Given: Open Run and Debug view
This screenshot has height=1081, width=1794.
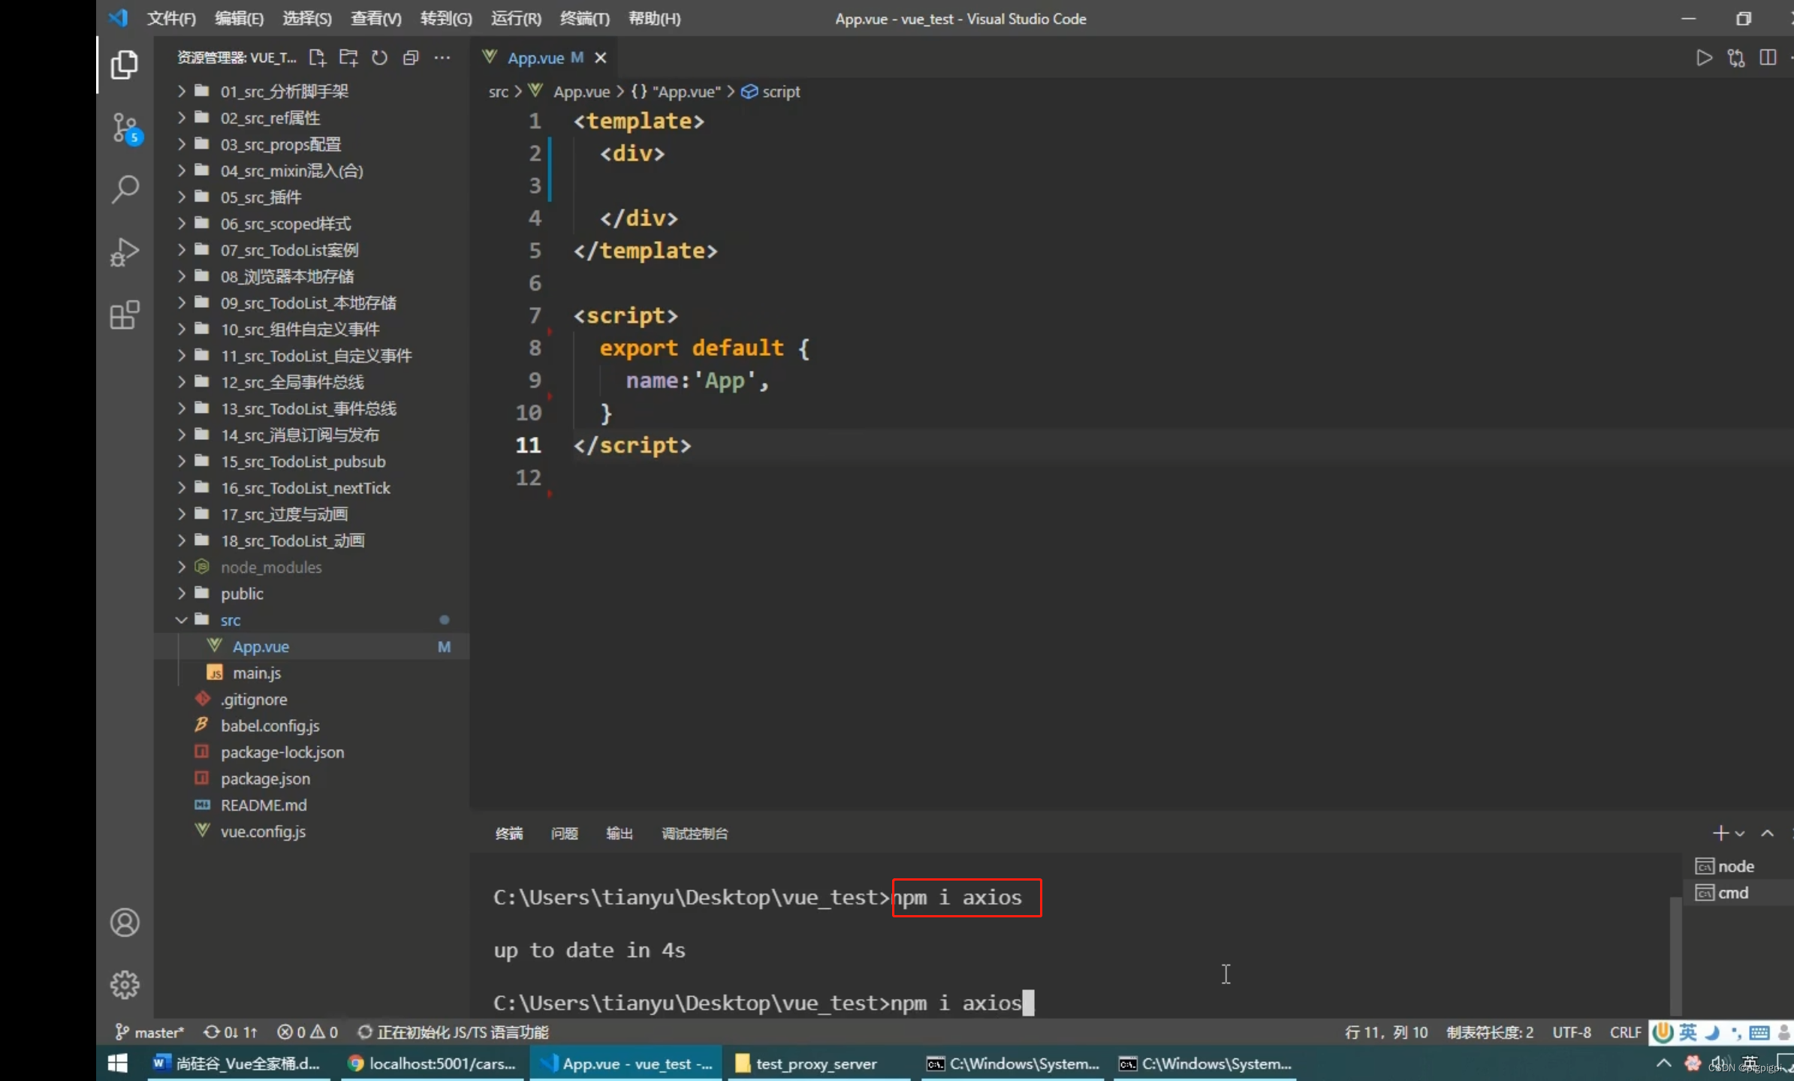Looking at the screenshot, I should (x=125, y=252).
